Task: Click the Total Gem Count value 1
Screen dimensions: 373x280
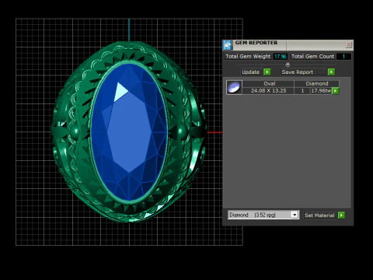Action: (343, 56)
